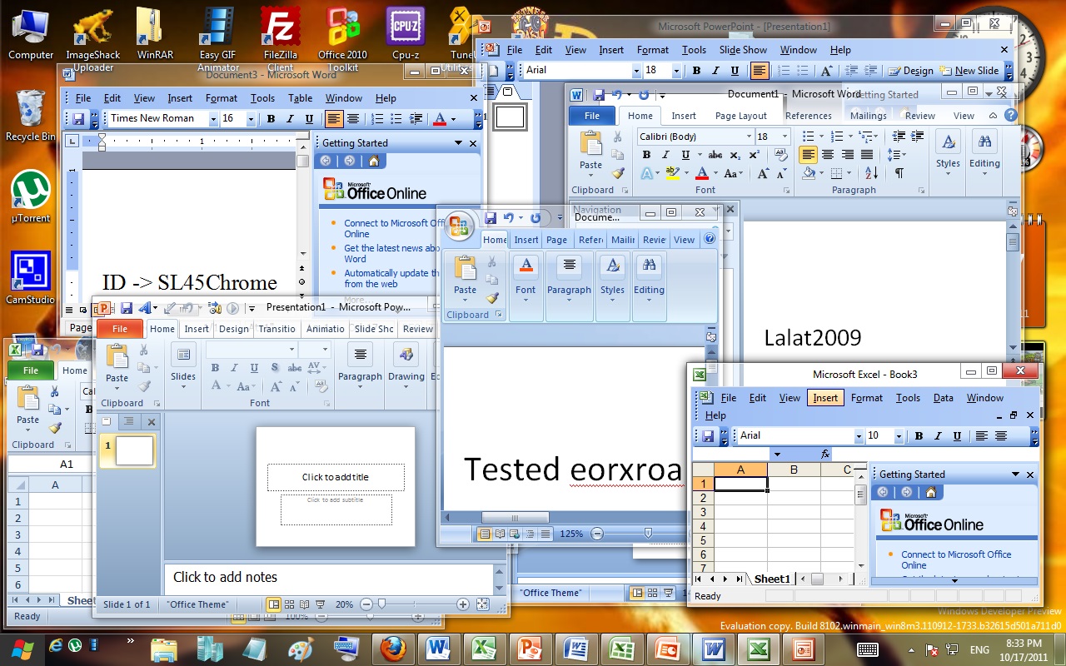Click notes area in PowerPoint 2010
1066x666 pixels.
329,577
